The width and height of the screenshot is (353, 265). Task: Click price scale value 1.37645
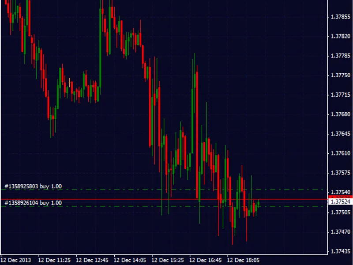[x=341, y=134]
